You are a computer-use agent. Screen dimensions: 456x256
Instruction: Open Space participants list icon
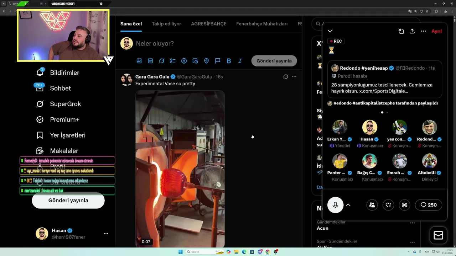[x=372, y=205]
